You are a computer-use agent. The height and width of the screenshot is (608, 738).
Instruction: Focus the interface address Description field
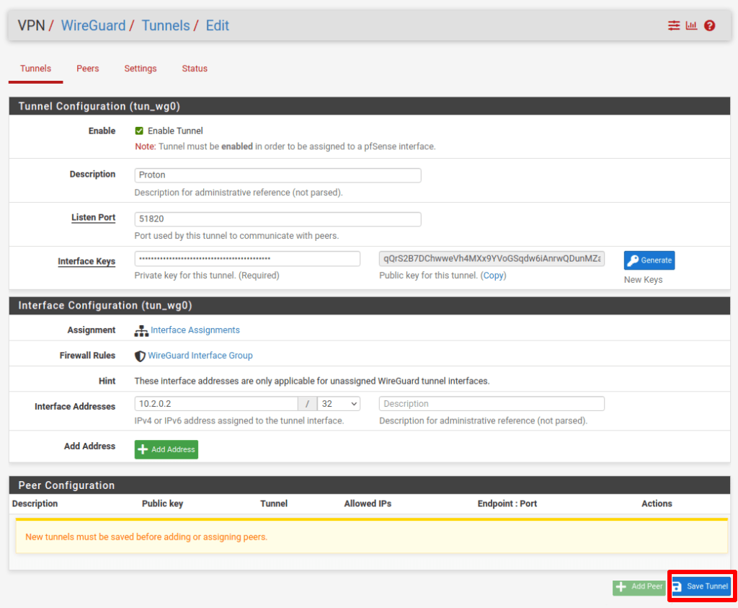(x=492, y=404)
